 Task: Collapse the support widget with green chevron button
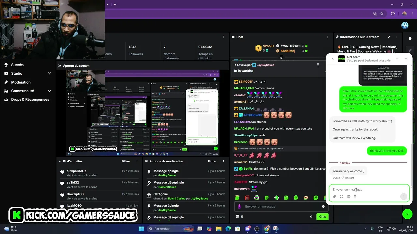point(407,214)
